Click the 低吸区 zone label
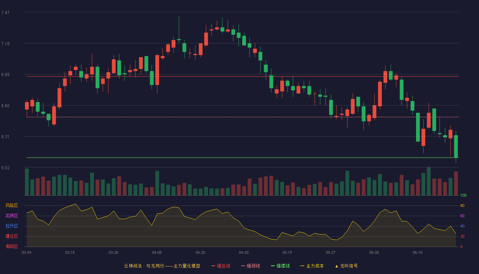Image resolution: width=479 pixels, height=274 pixels. click(12, 246)
